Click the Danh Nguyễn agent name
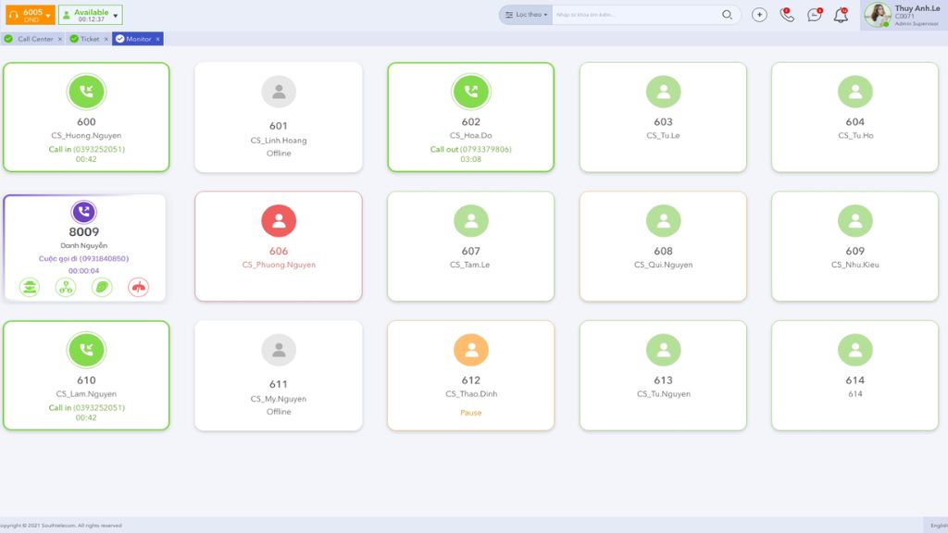Image resolution: width=948 pixels, height=533 pixels. pyautogui.click(x=83, y=245)
